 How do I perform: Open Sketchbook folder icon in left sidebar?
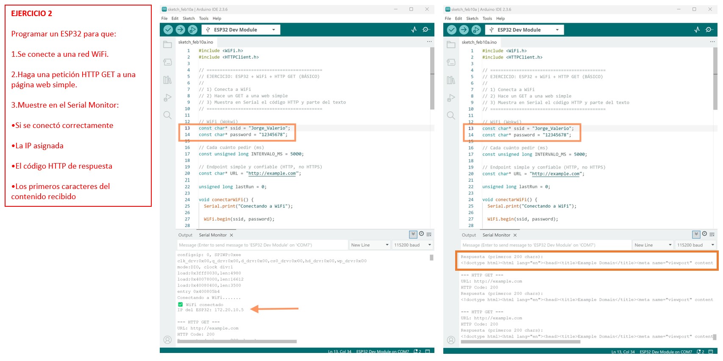click(x=167, y=44)
